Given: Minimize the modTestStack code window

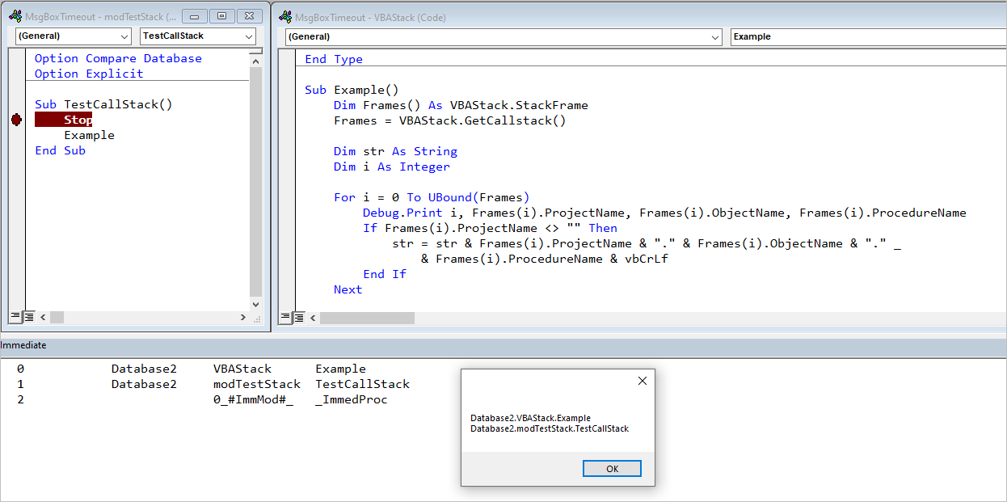Looking at the screenshot, I should click(x=195, y=16).
